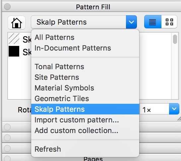
Task: Pick the highlighted Skalp Patterns entry
Action: (x=85, y=109)
